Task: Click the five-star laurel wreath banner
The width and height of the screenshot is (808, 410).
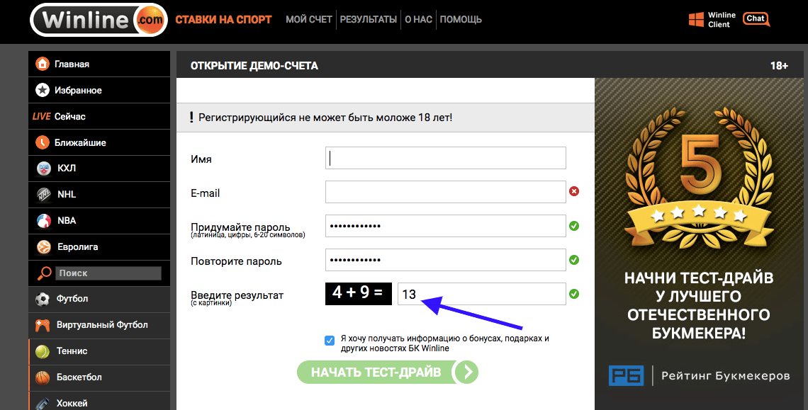Action: tap(700, 178)
